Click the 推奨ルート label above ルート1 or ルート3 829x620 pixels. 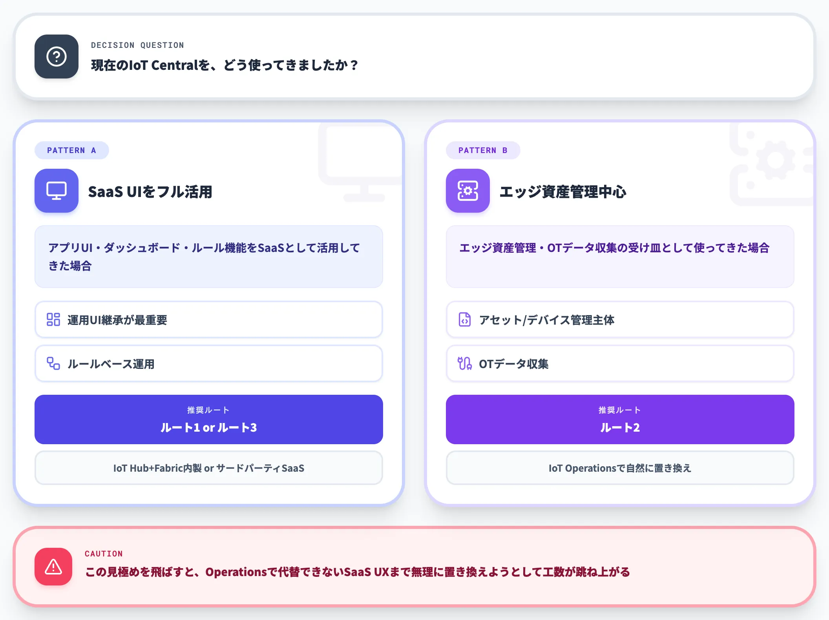(209, 410)
